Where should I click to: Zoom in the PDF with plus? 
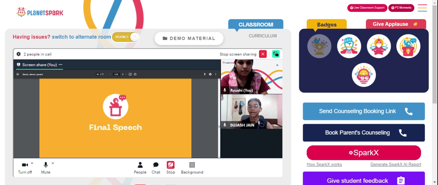[123, 74]
